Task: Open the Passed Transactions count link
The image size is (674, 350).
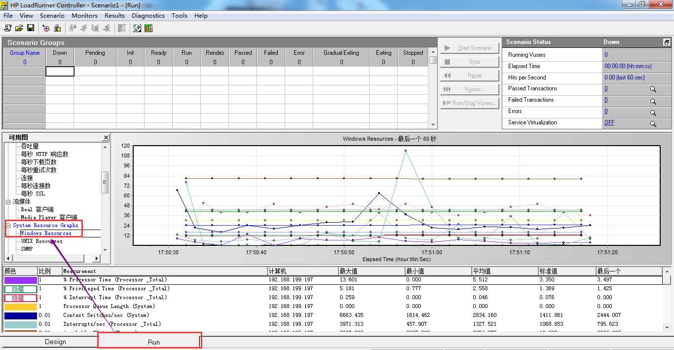Action: 606,89
